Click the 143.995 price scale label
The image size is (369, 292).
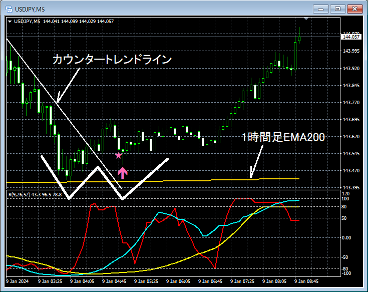pos(351,51)
